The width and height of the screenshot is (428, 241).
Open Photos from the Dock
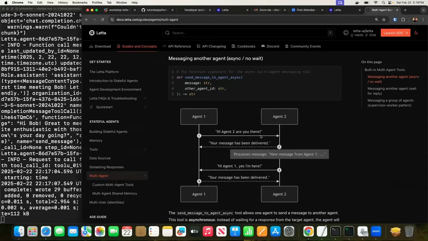coord(100,231)
